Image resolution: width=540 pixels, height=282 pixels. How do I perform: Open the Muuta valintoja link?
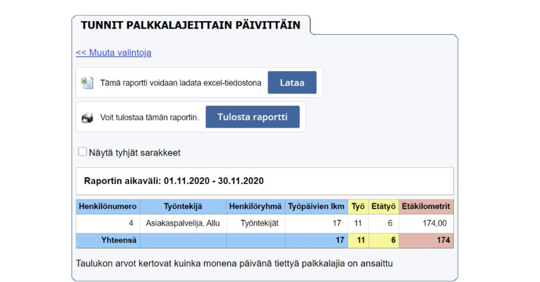[x=114, y=53]
